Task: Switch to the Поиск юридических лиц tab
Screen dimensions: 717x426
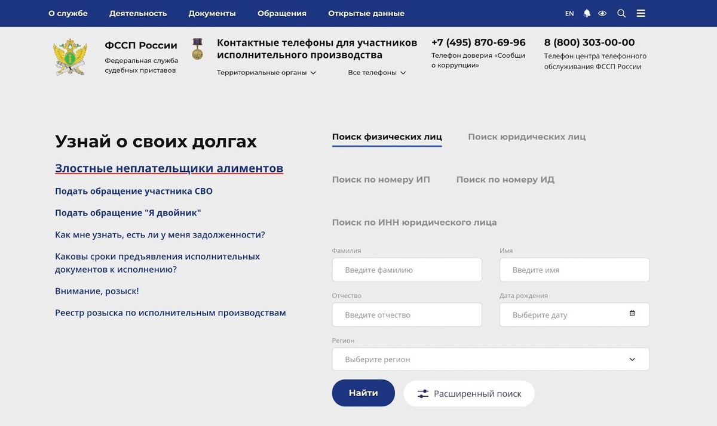Action: click(x=527, y=137)
